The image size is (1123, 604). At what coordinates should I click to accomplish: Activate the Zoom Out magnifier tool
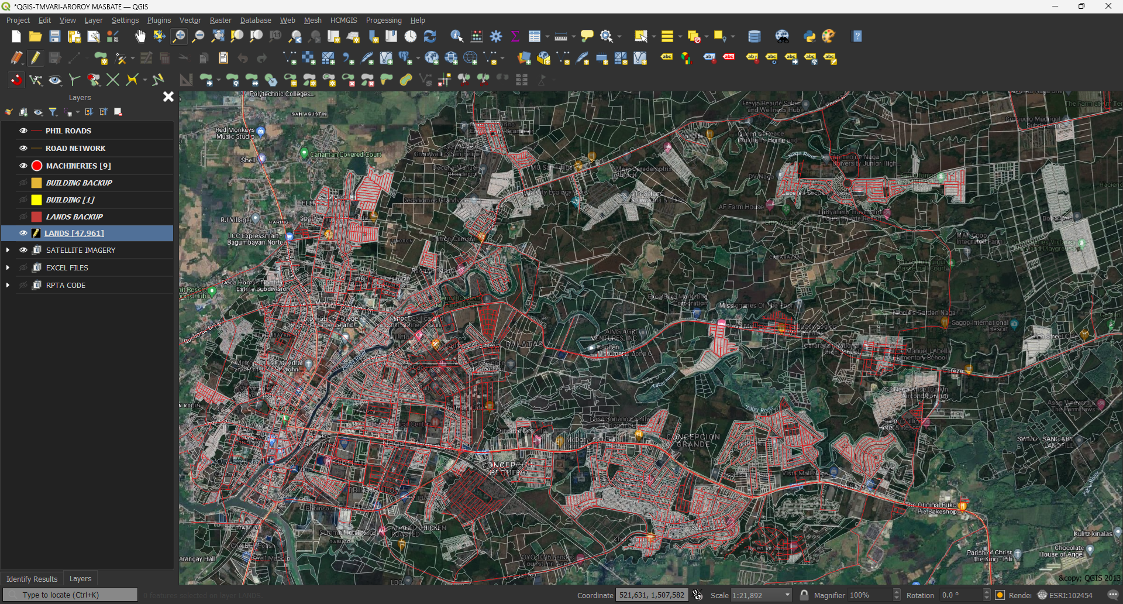click(198, 37)
